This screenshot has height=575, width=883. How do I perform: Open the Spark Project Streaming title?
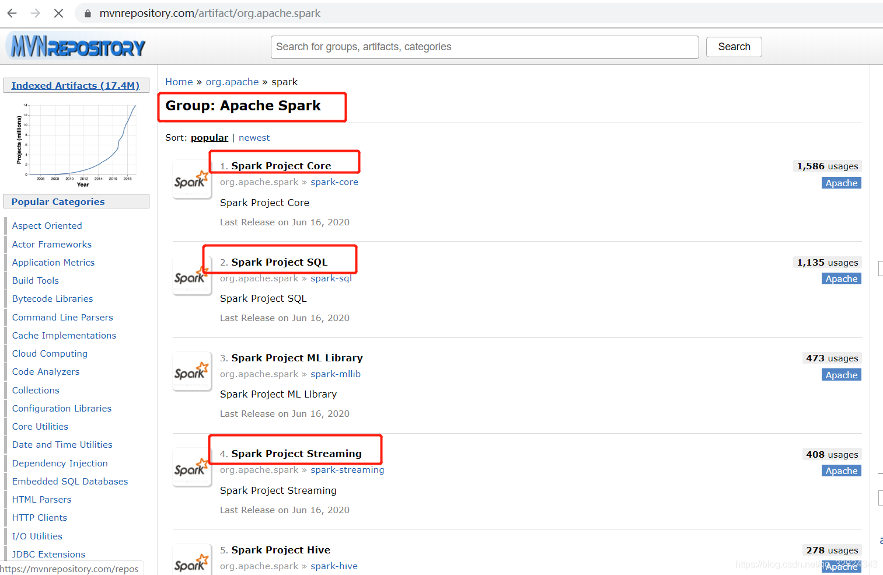click(x=296, y=454)
